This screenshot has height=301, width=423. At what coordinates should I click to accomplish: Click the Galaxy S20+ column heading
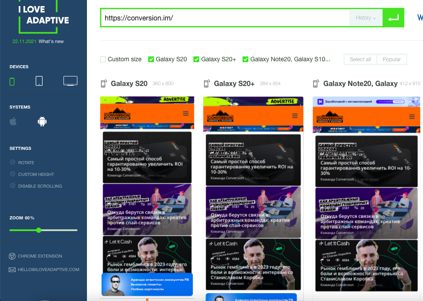[234, 83]
